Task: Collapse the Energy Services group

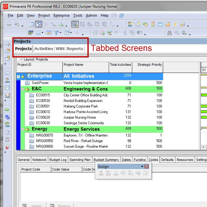Action: tap(23, 129)
